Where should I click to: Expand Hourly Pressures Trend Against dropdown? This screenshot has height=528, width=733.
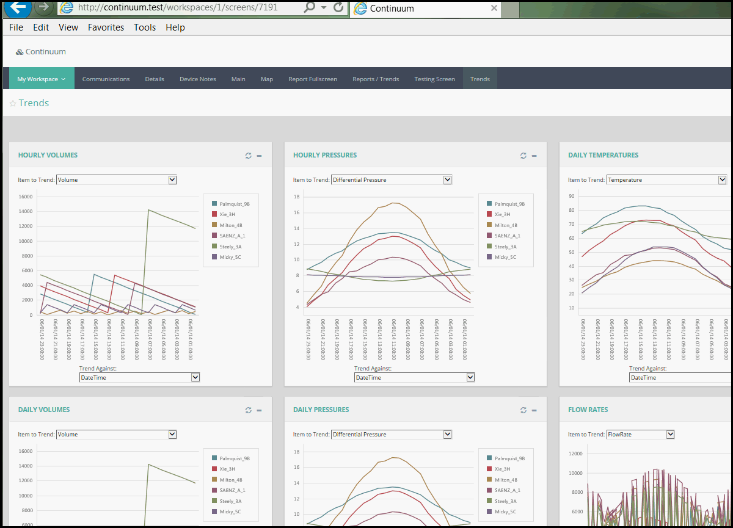point(414,378)
